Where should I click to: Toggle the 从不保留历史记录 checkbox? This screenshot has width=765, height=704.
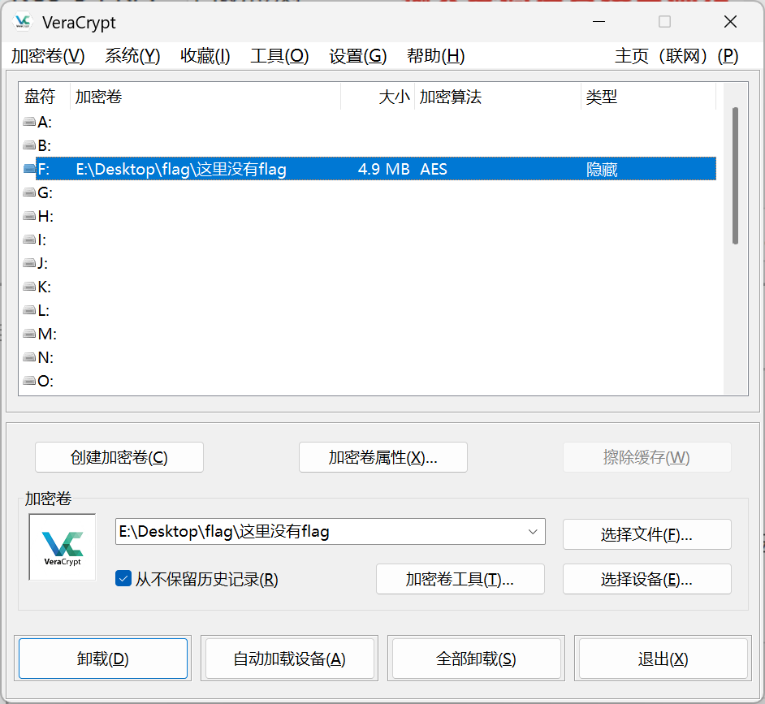[x=123, y=579]
